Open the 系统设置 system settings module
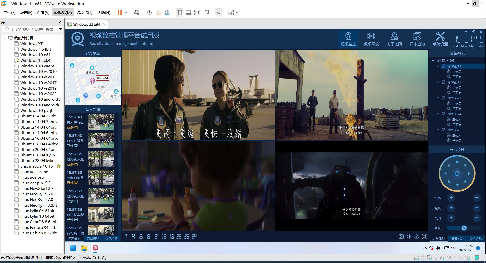This screenshot has width=486, height=263. pyautogui.click(x=440, y=39)
